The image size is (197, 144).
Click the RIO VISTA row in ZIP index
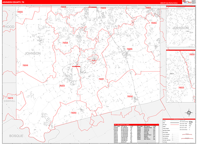146,139
